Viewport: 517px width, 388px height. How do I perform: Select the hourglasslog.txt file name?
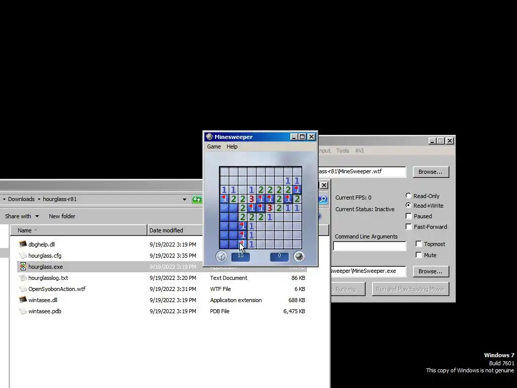[48, 278]
